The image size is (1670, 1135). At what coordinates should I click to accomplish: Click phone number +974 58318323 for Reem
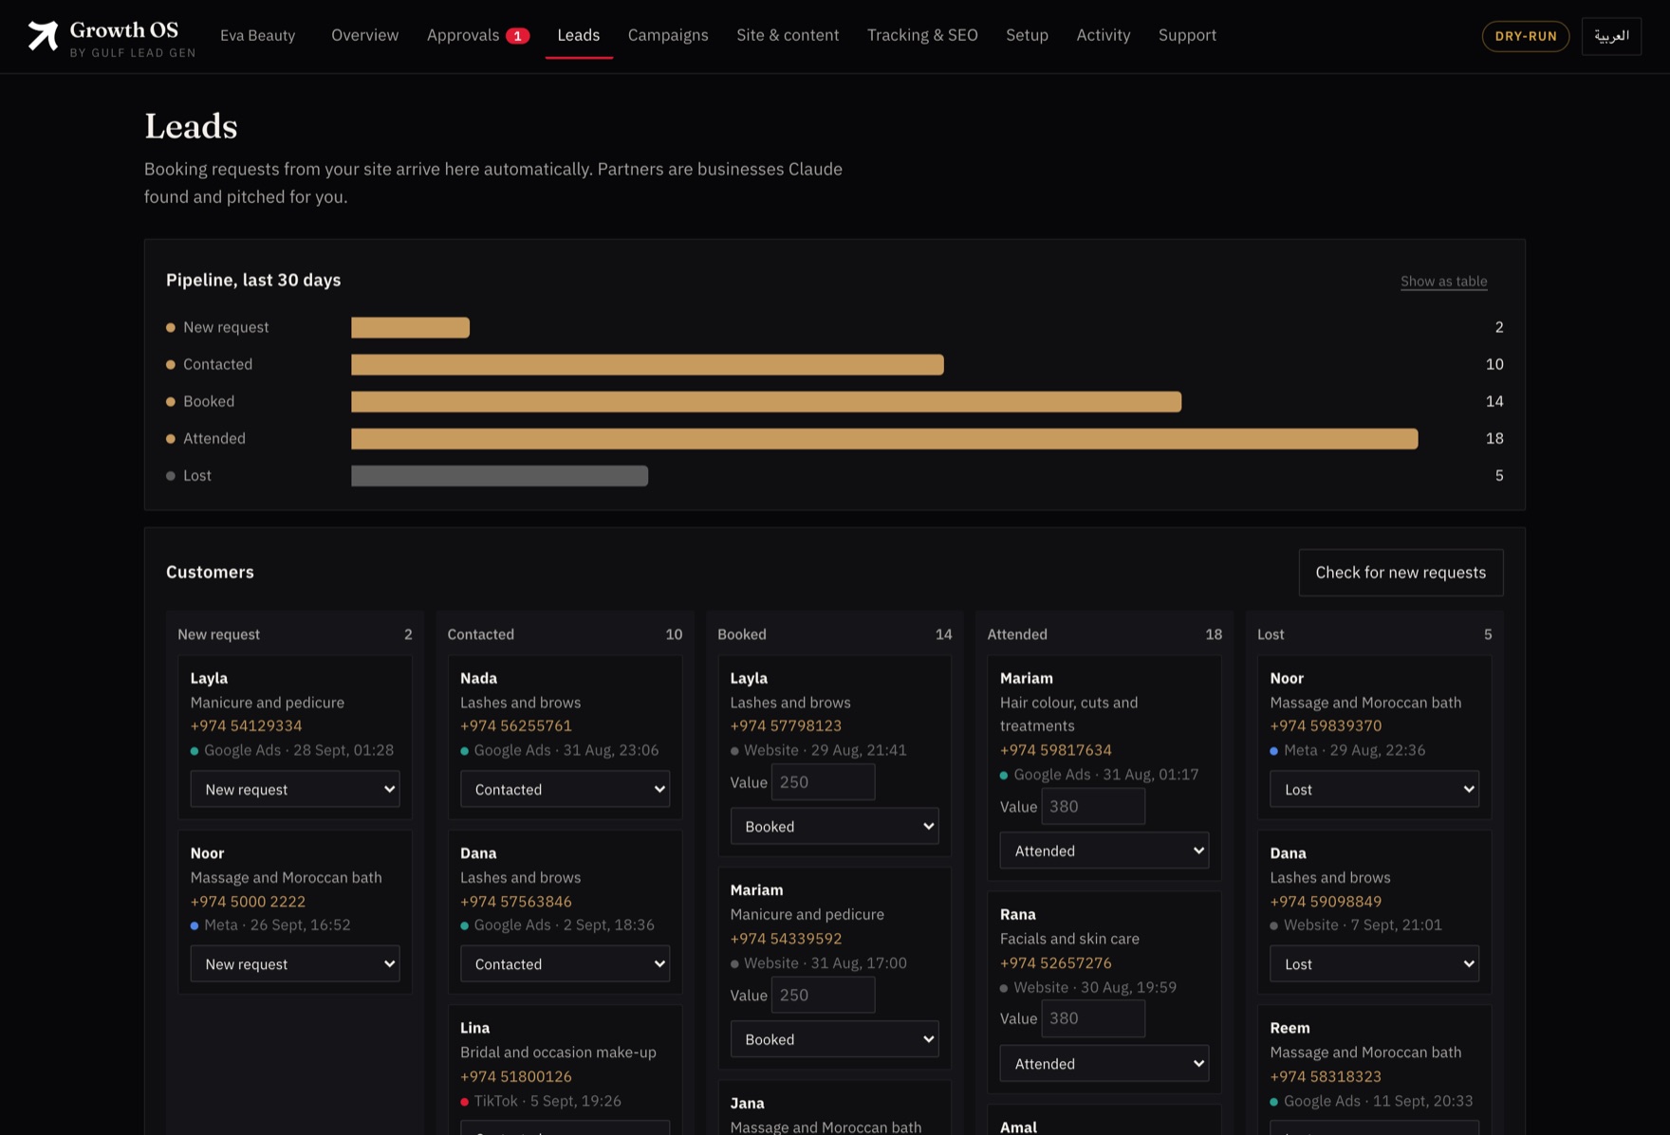point(1326,1076)
